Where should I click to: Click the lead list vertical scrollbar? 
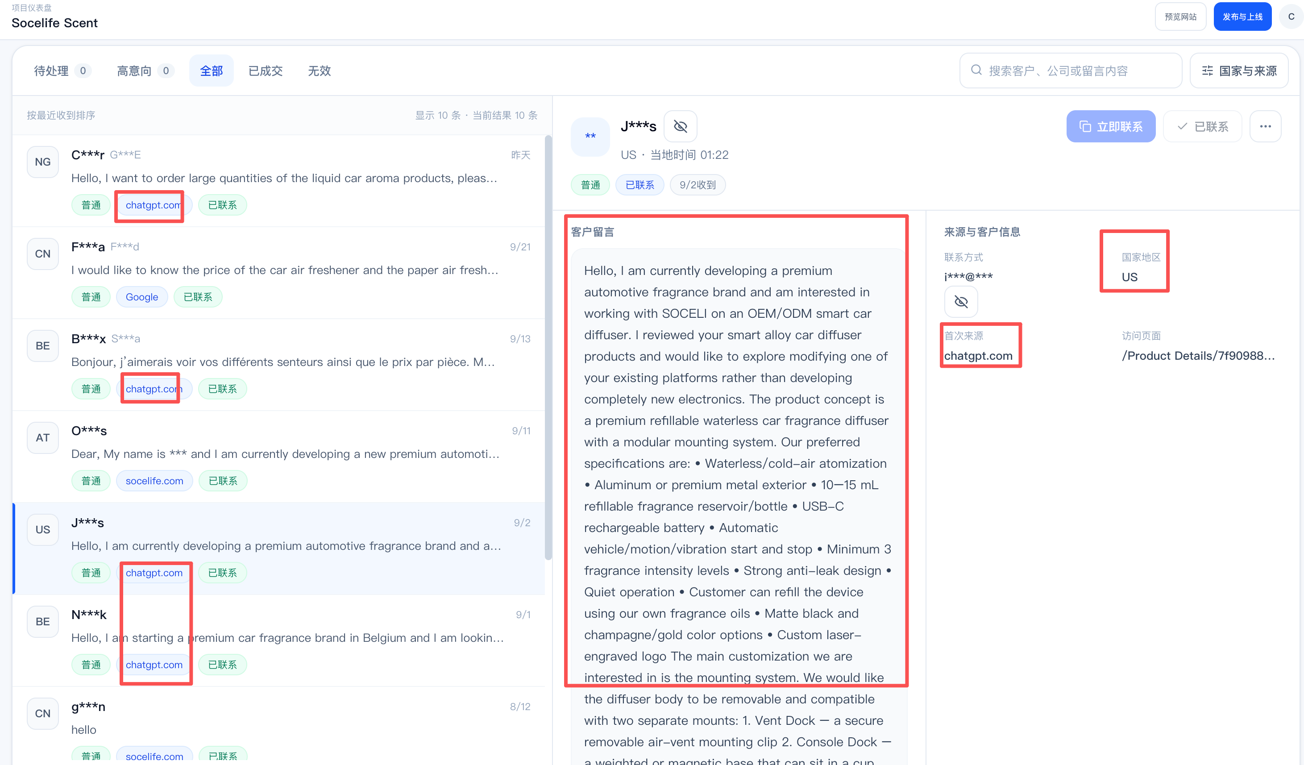point(548,348)
